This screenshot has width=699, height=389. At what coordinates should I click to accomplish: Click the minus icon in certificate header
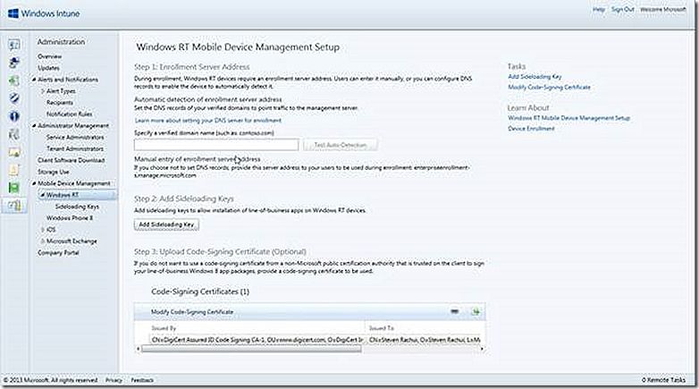point(454,311)
